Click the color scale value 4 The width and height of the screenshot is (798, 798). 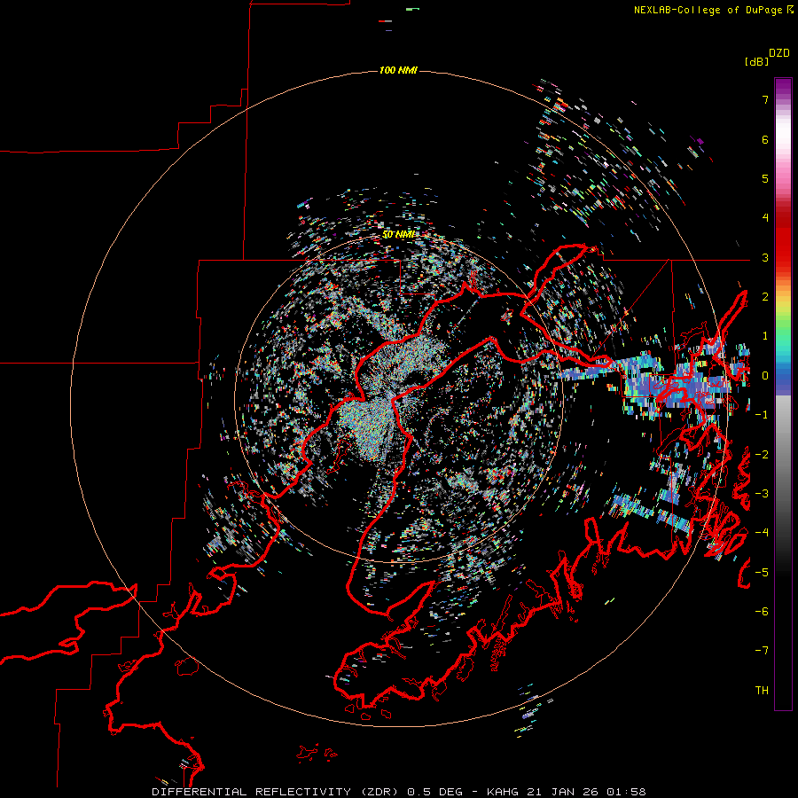tap(765, 218)
